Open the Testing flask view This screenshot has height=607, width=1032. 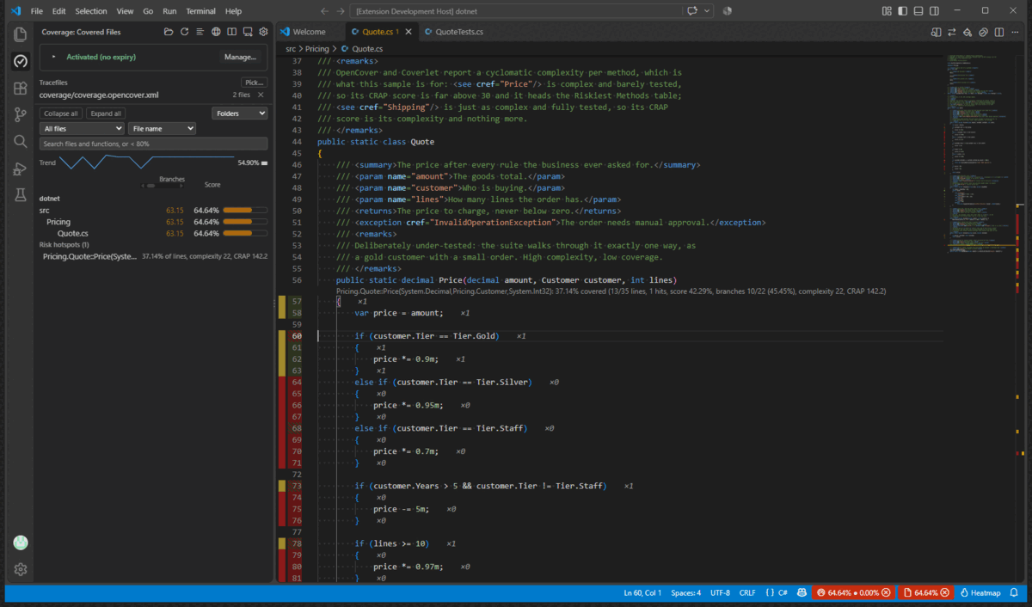click(x=21, y=195)
